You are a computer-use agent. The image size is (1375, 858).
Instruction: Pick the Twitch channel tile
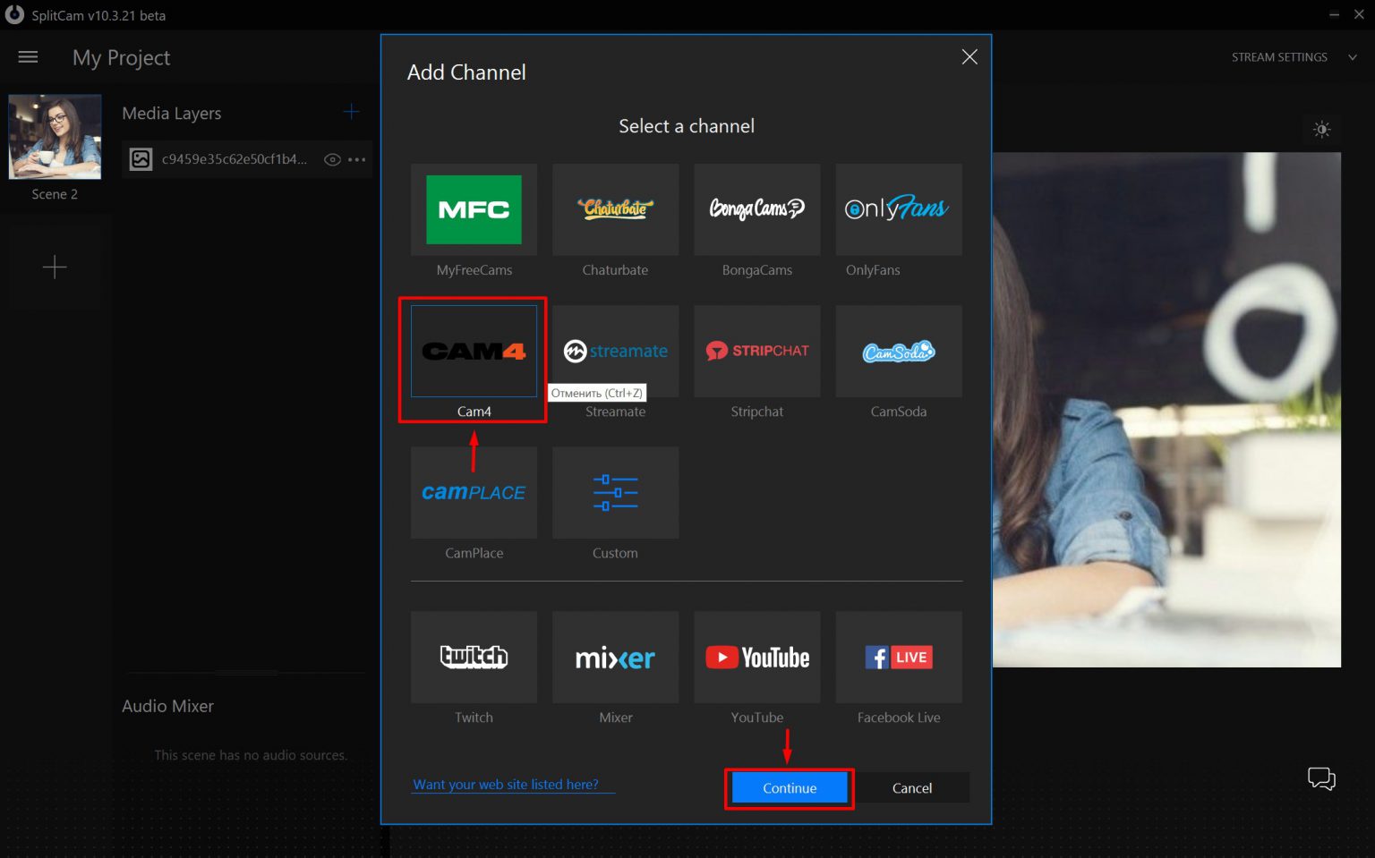pyautogui.click(x=474, y=658)
